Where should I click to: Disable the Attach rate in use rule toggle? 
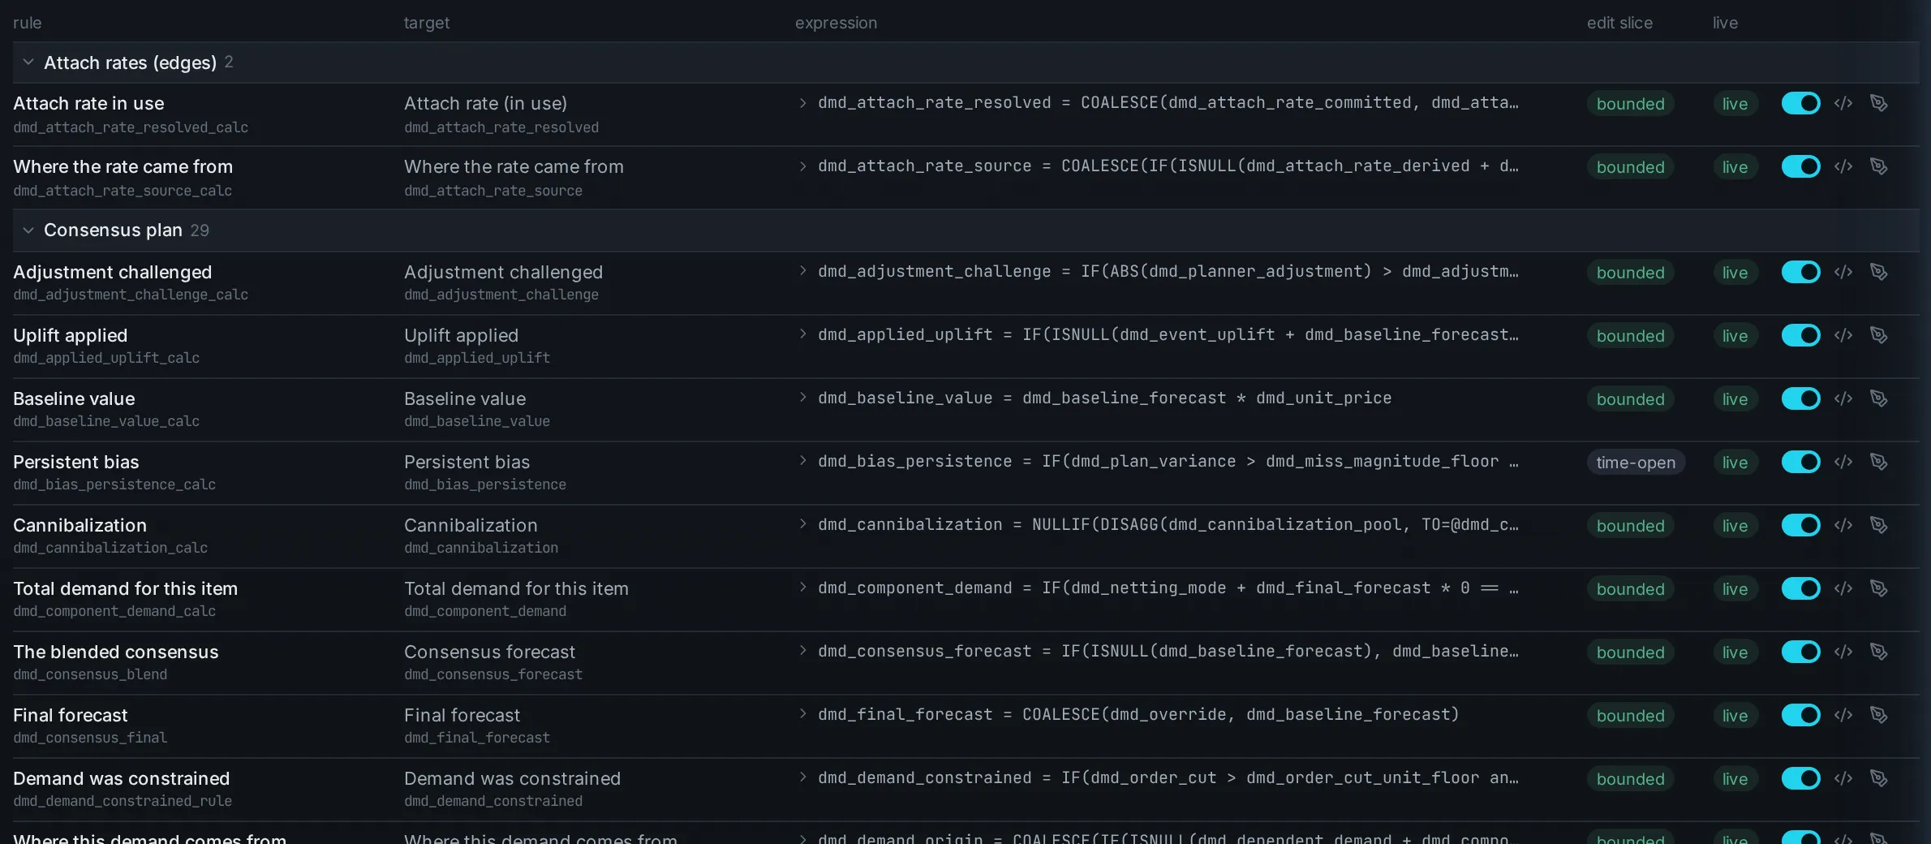tap(1800, 103)
